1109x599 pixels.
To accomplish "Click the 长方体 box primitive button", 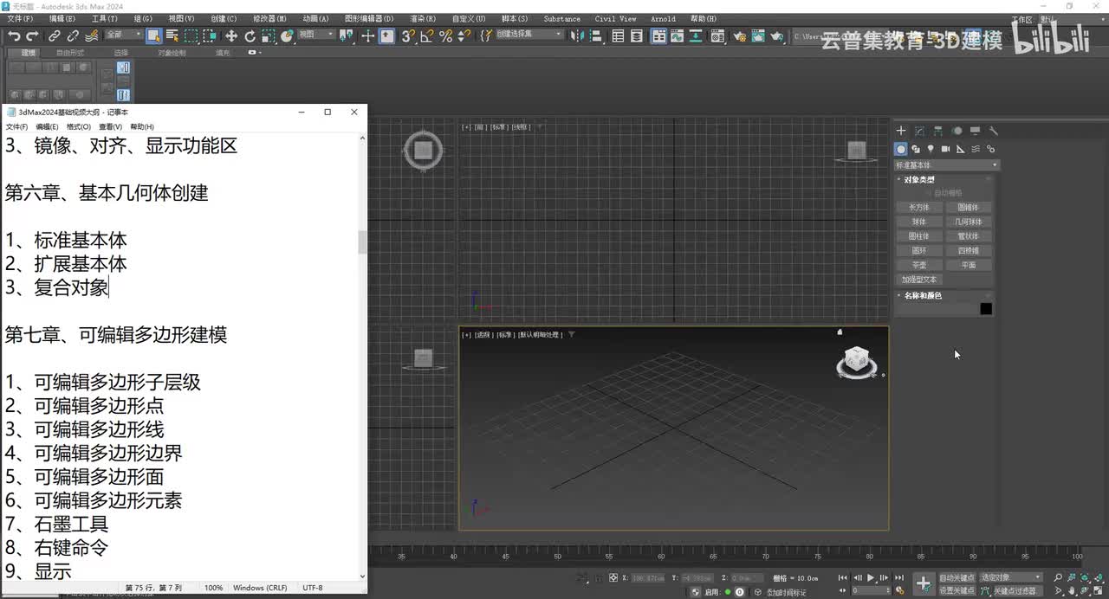I will (x=918, y=208).
